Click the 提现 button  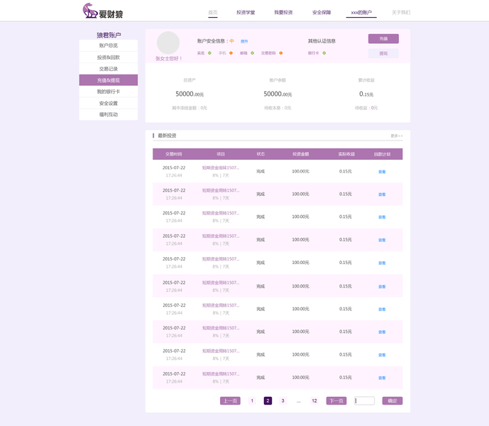pos(383,53)
